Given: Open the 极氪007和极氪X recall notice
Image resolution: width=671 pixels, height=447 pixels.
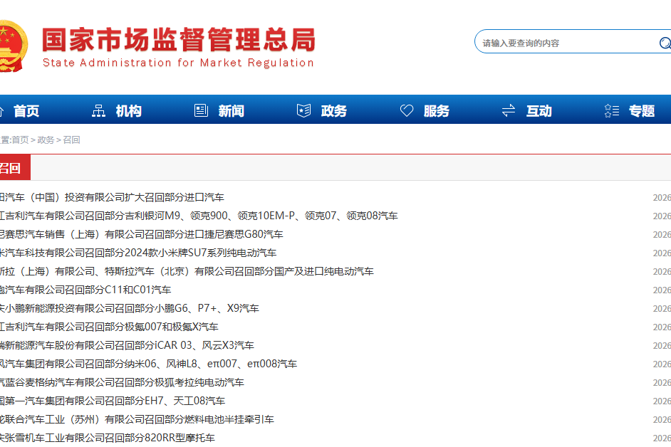Looking at the screenshot, I should [109, 327].
